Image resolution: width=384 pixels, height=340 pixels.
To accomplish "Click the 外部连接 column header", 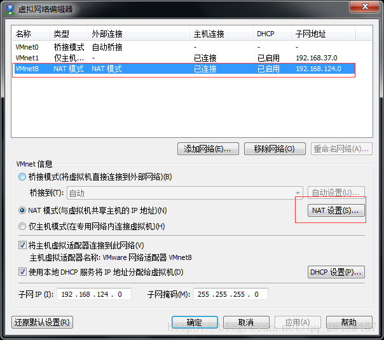I will pos(139,34).
